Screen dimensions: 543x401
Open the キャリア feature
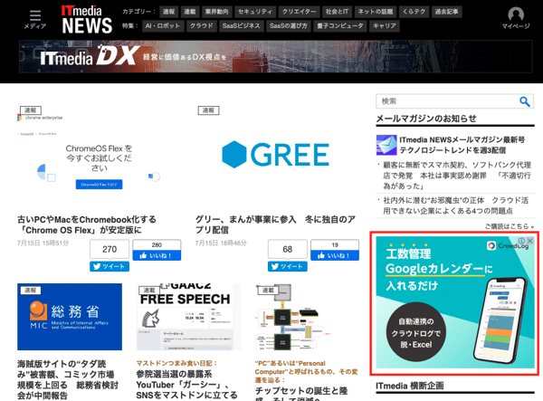tap(385, 26)
